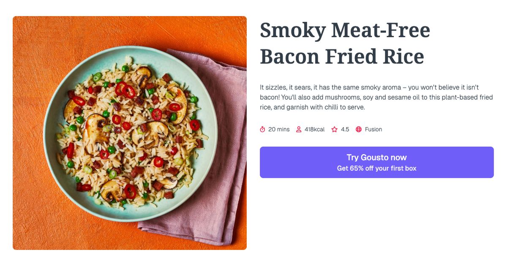Click the timer icon before "20 mins"
Viewport: 507px width, 266px height.
[262, 129]
